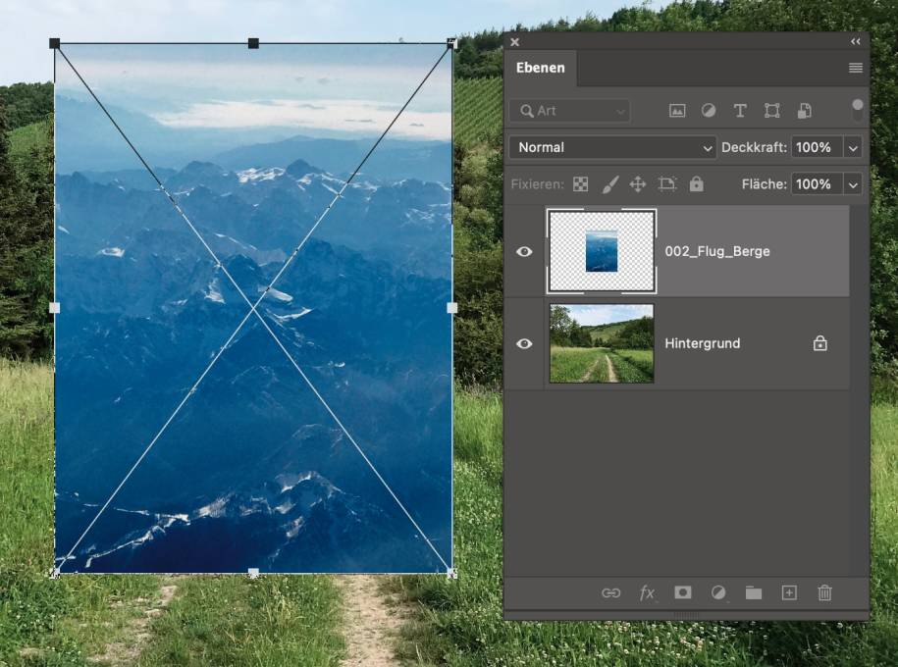Prevent artboard auto-nesting lock icon
The image size is (898, 667).
tap(666, 183)
